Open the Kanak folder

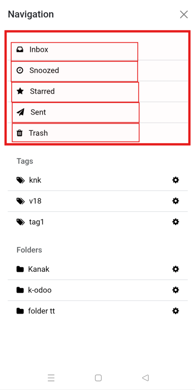[x=97, y=269]
